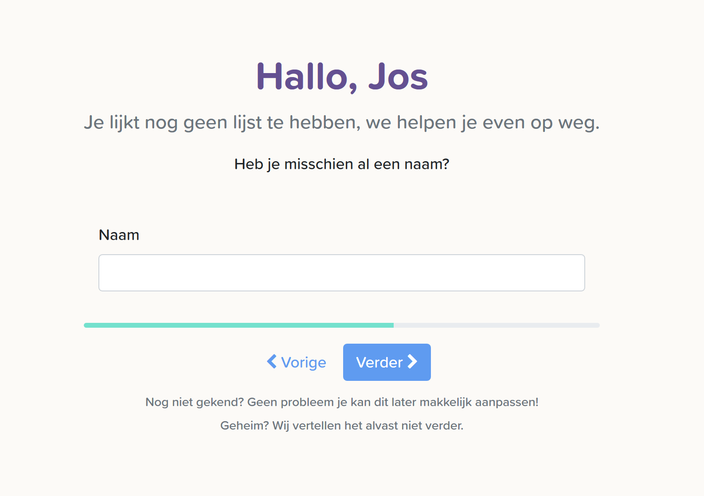Click the gray unfilled part of progress bar
Screen dimensions: 704x496
tap(497, 325)
